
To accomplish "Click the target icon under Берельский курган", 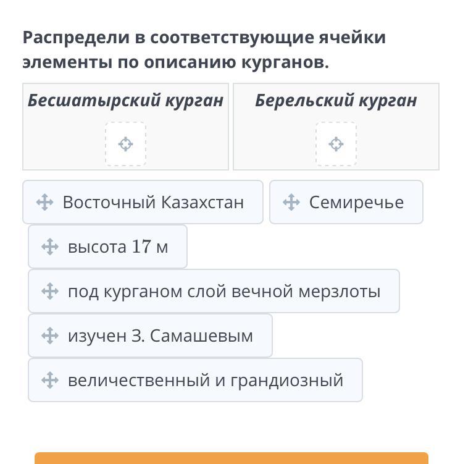I will pos(336,144).
